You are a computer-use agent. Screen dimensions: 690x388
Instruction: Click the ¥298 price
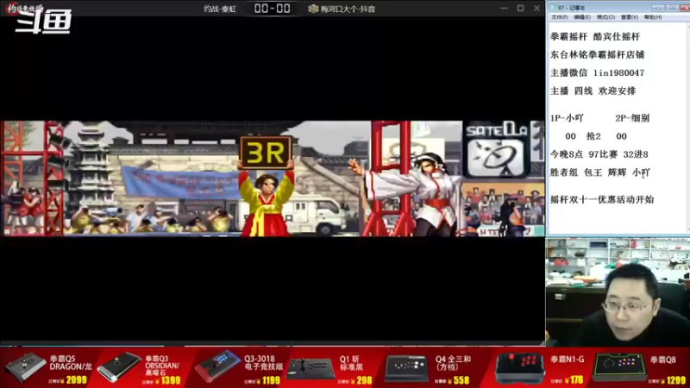coord(361,380)
